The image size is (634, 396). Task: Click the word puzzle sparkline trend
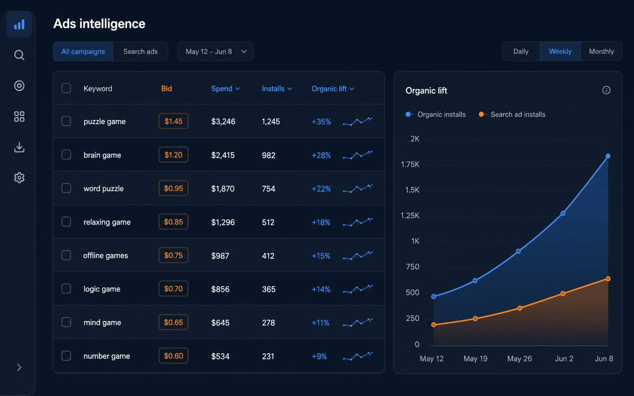[358, 188]
